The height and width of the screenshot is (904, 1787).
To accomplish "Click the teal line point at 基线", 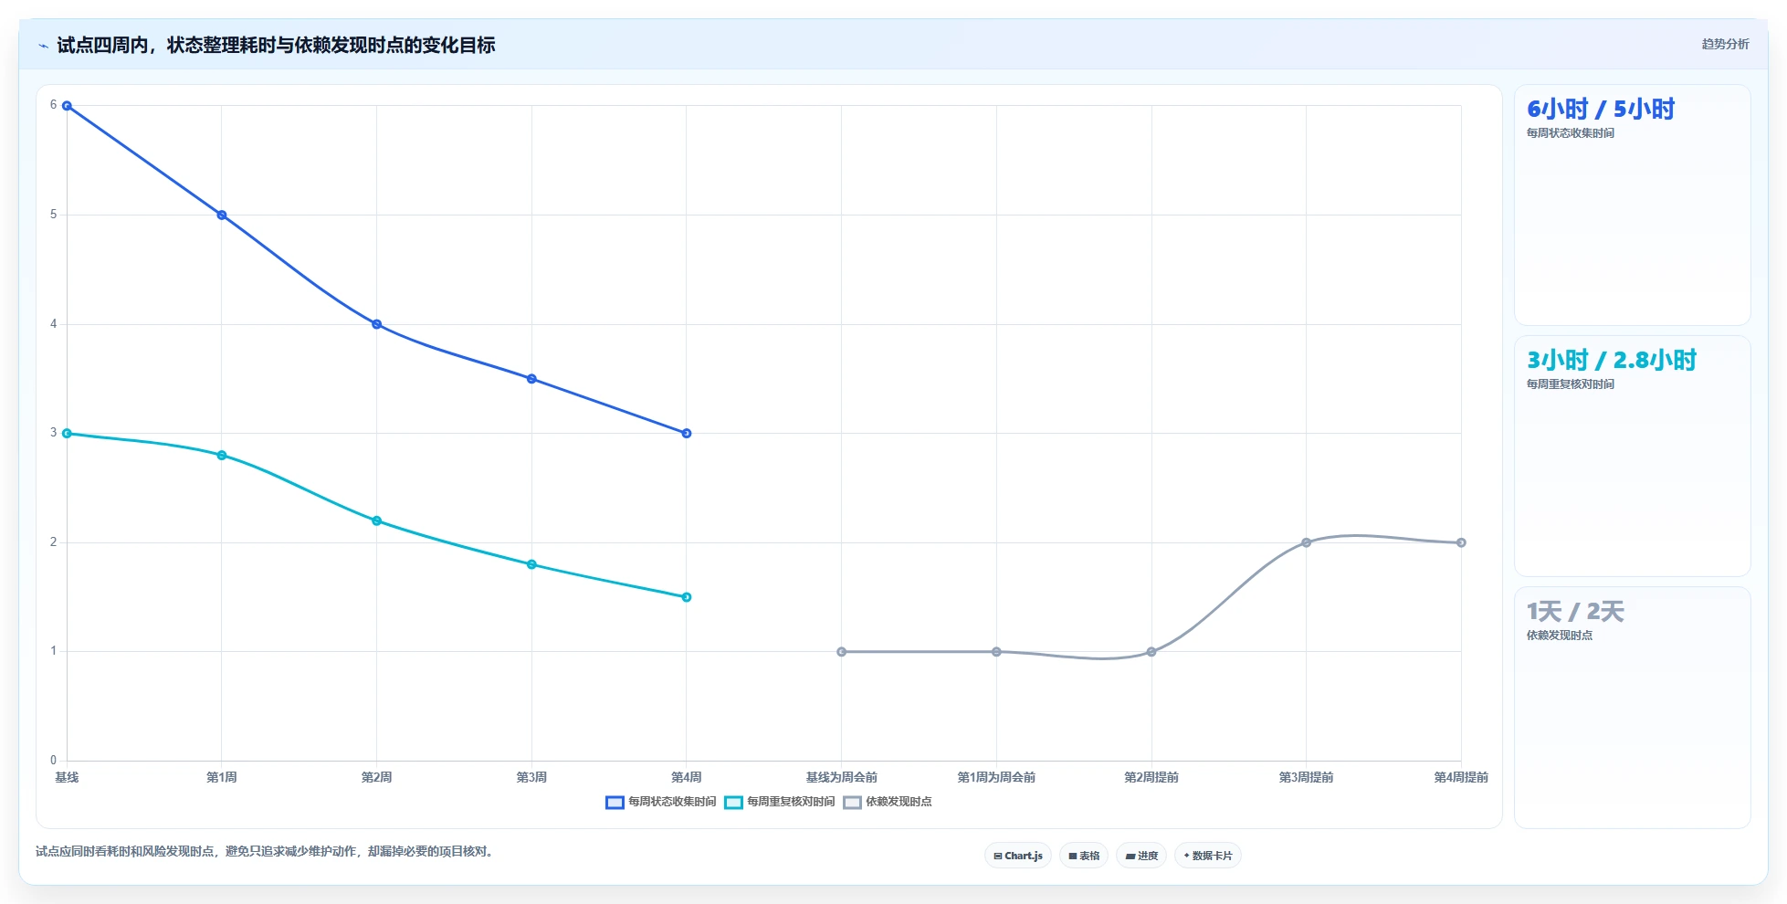I will 67,433.
